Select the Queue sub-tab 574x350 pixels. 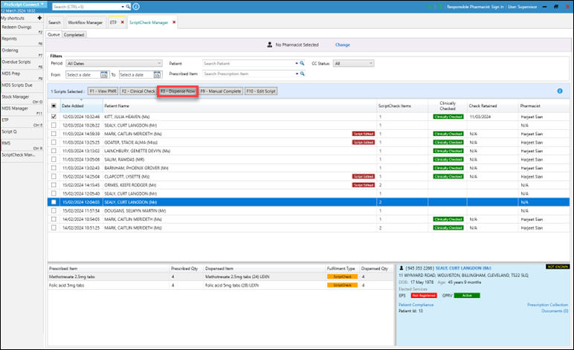(x=54, y=35)
